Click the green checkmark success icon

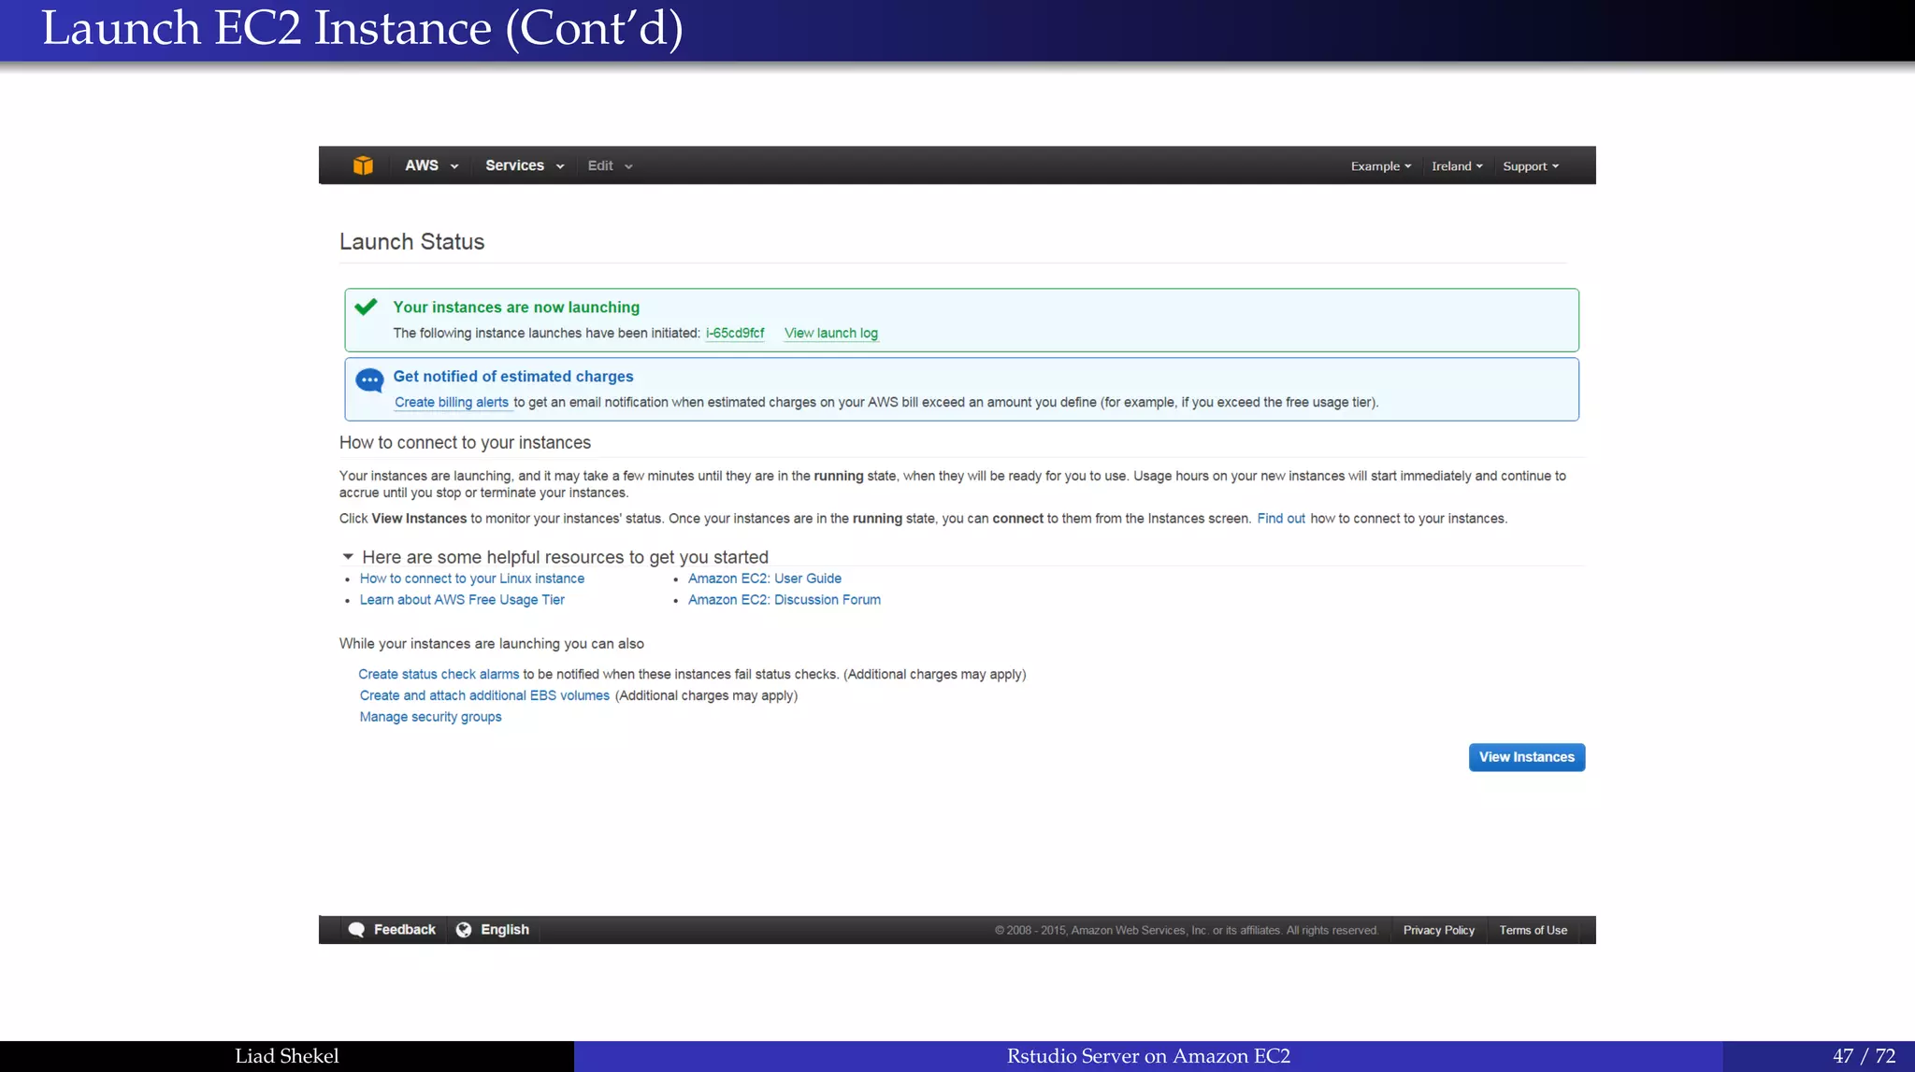pyautogui.click(x=367, y=307)
